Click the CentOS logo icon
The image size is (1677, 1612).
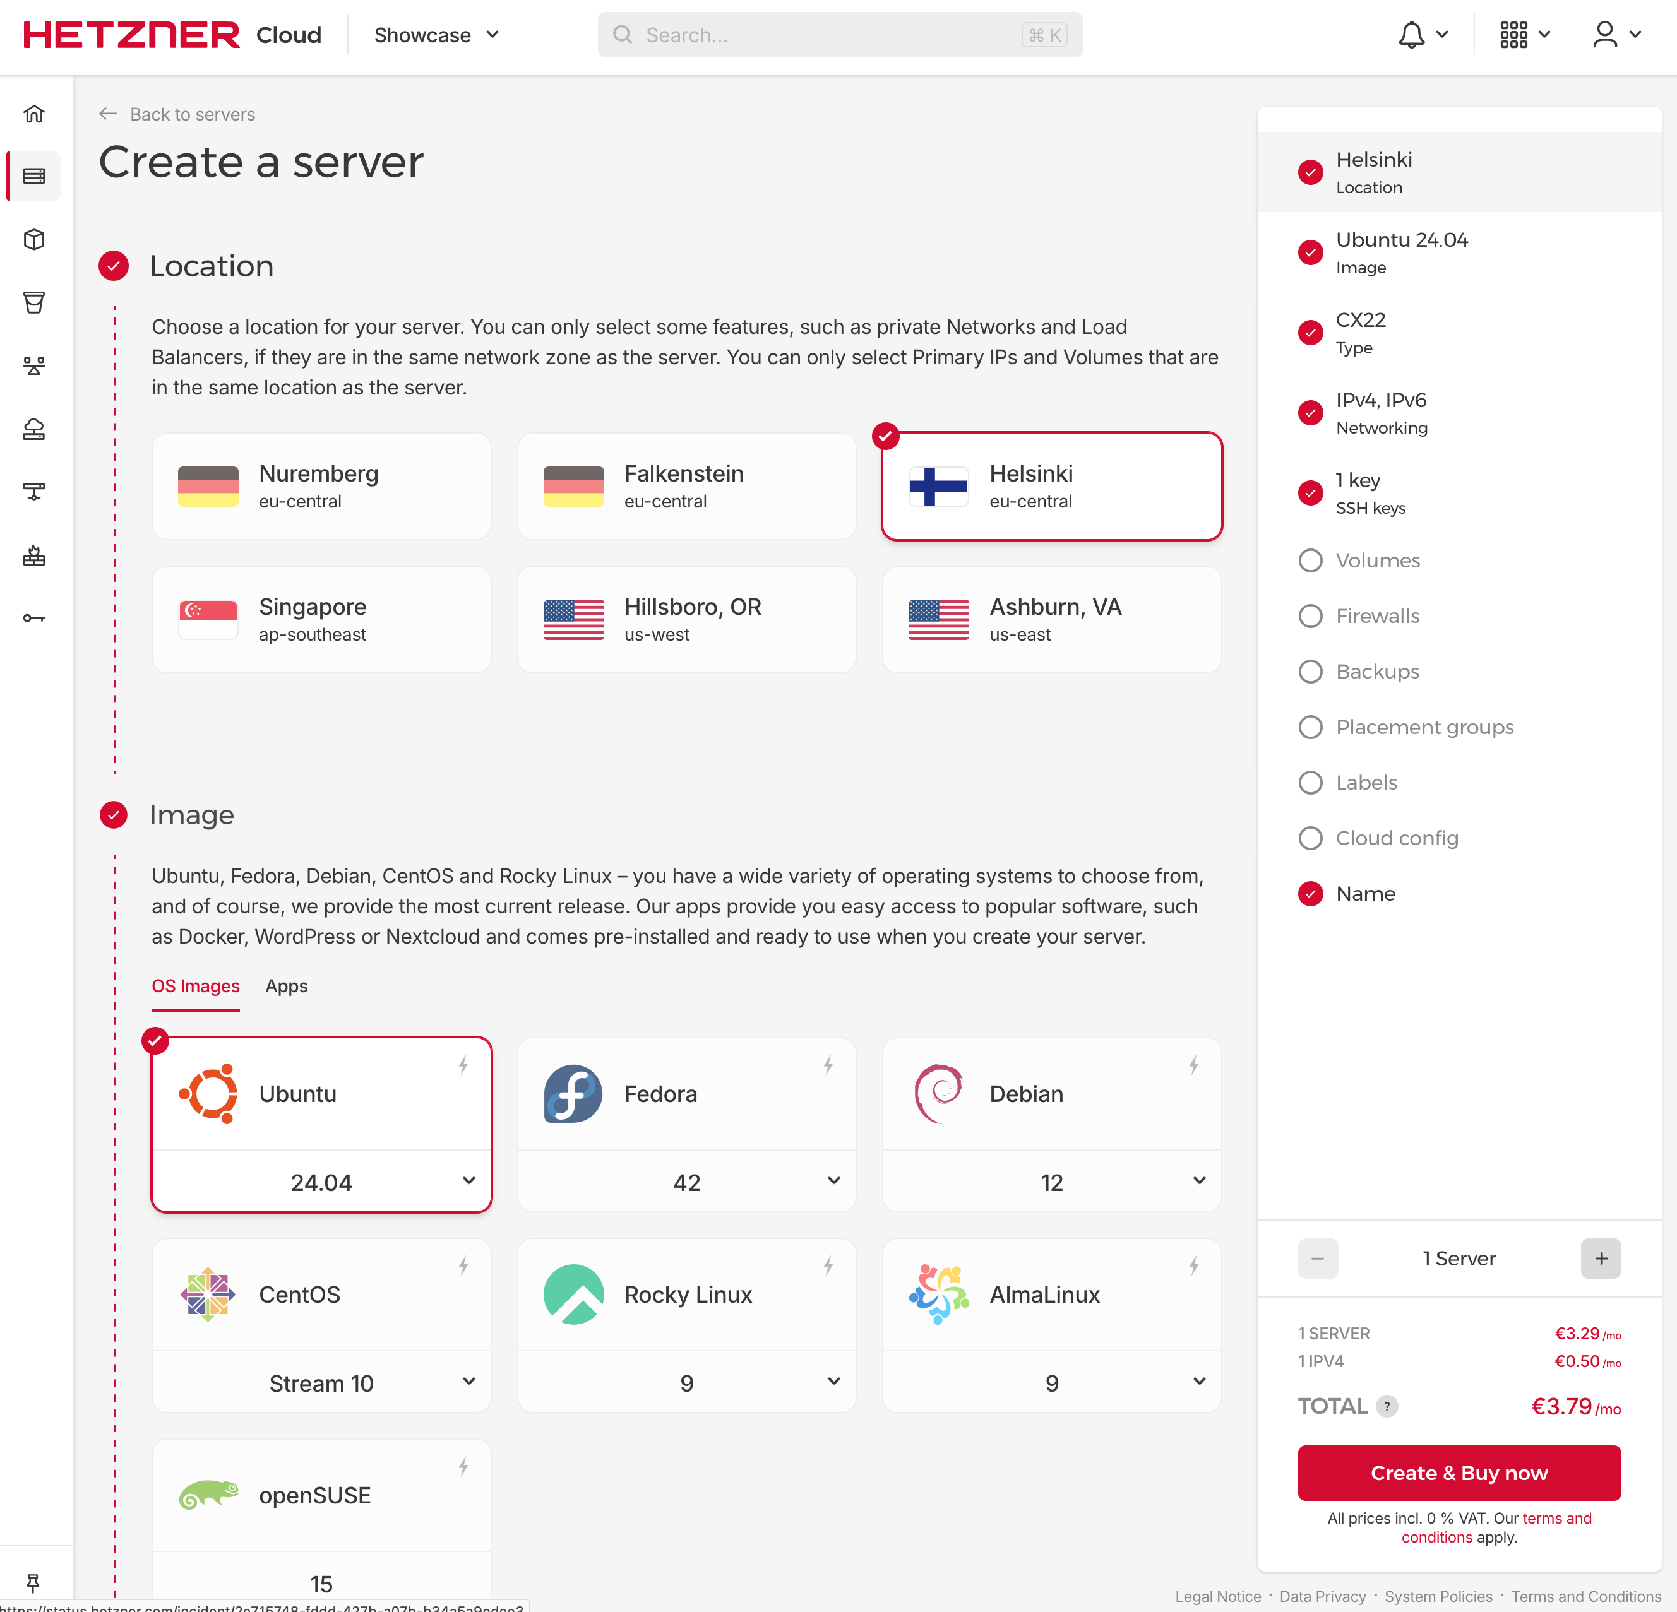[208, 1295]
